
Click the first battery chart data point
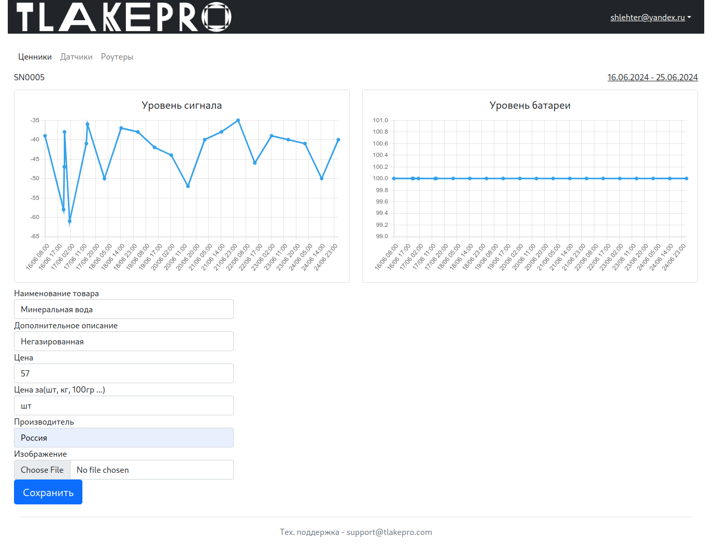coord(394,179)
